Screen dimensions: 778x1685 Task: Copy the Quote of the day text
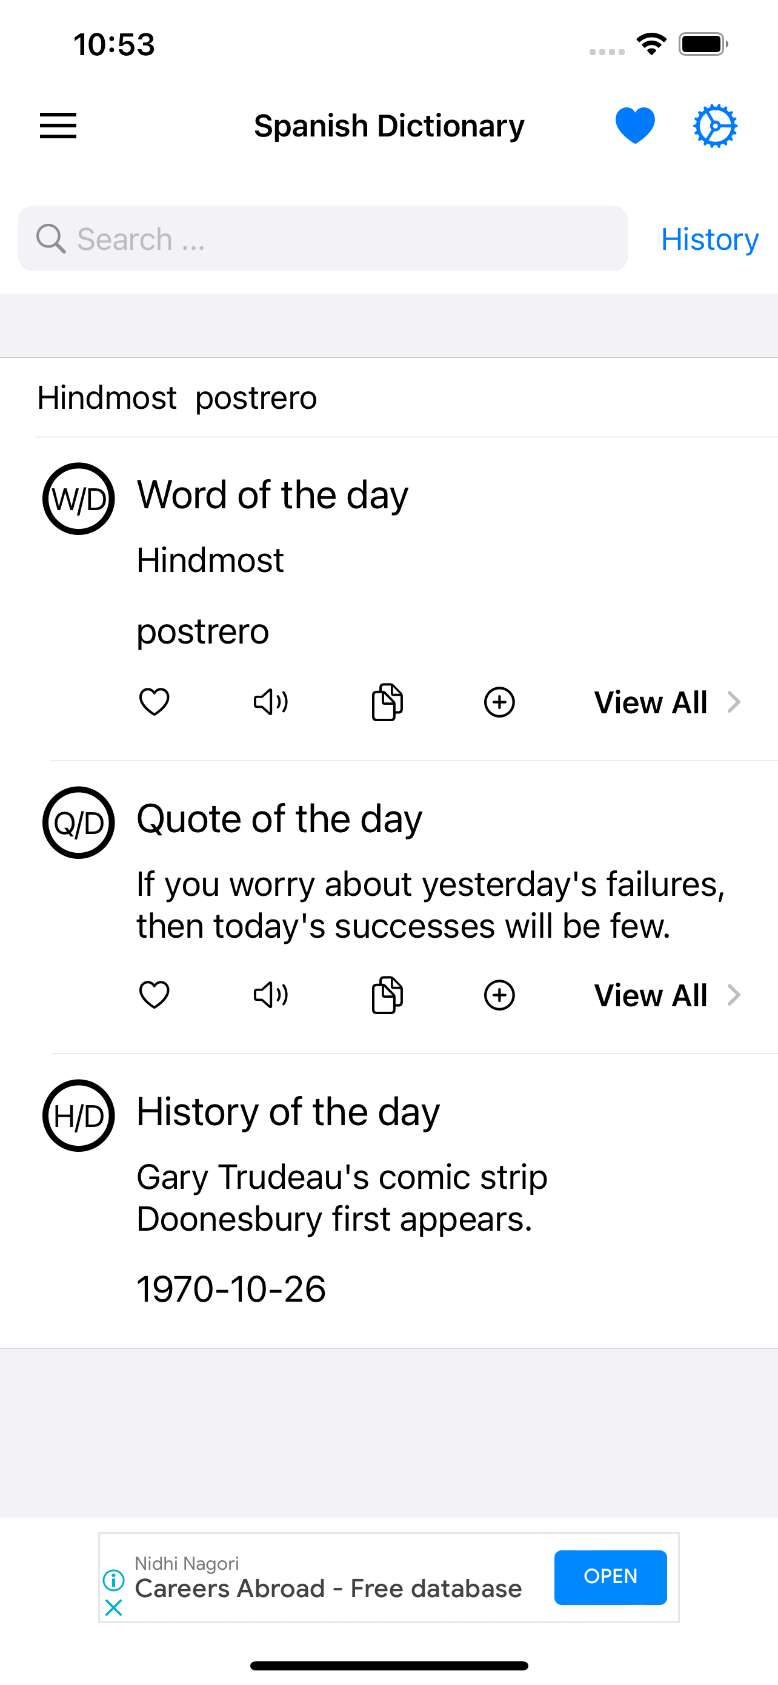pyautogui.click(x=387, y=995)
